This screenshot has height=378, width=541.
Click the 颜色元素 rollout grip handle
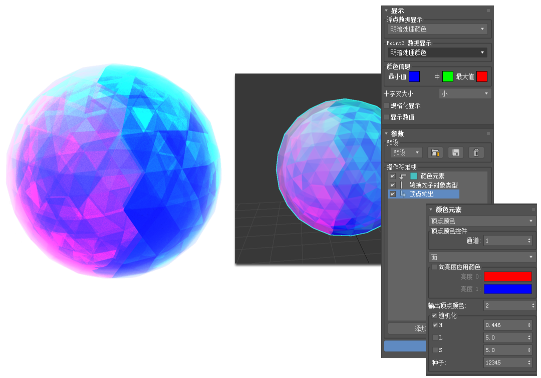pos(533,209)
